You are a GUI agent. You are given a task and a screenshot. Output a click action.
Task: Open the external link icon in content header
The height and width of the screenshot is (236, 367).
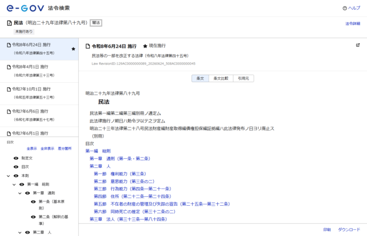(x=358, y=45)
